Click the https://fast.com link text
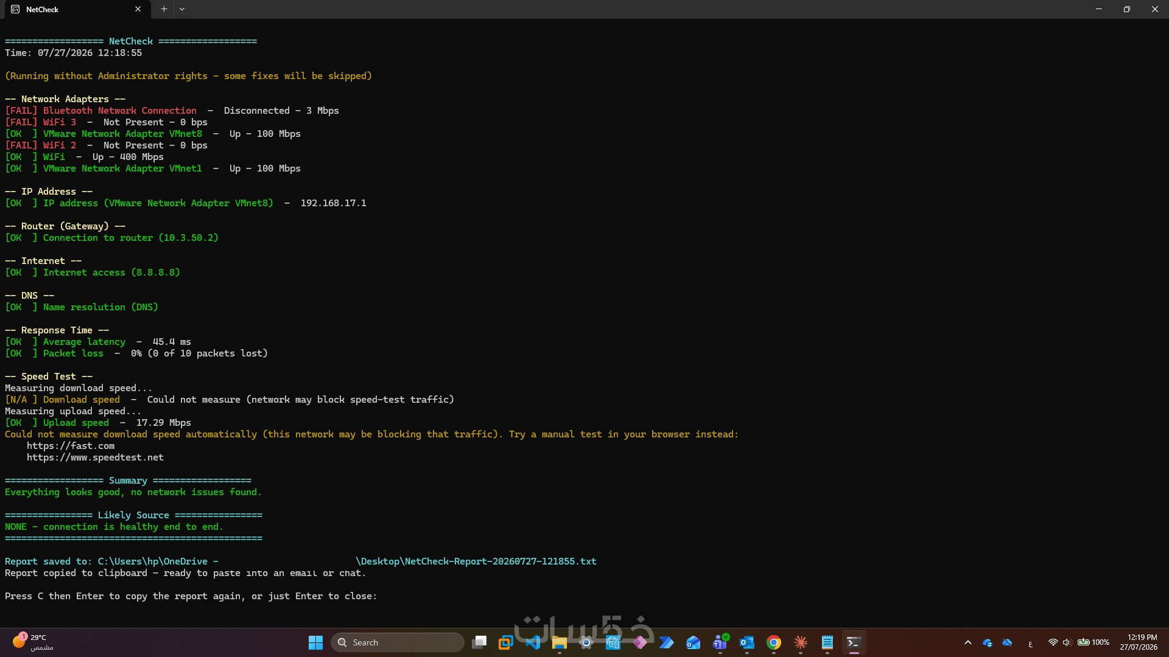The width and height of the screenshot is (1169, 657). [71, 446]
